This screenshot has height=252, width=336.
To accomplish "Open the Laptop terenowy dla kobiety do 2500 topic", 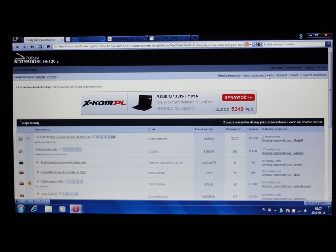I will click(63, 172).
